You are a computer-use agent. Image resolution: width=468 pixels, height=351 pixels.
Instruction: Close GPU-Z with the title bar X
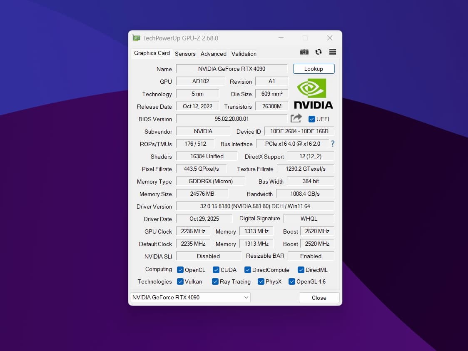(329, 38)
